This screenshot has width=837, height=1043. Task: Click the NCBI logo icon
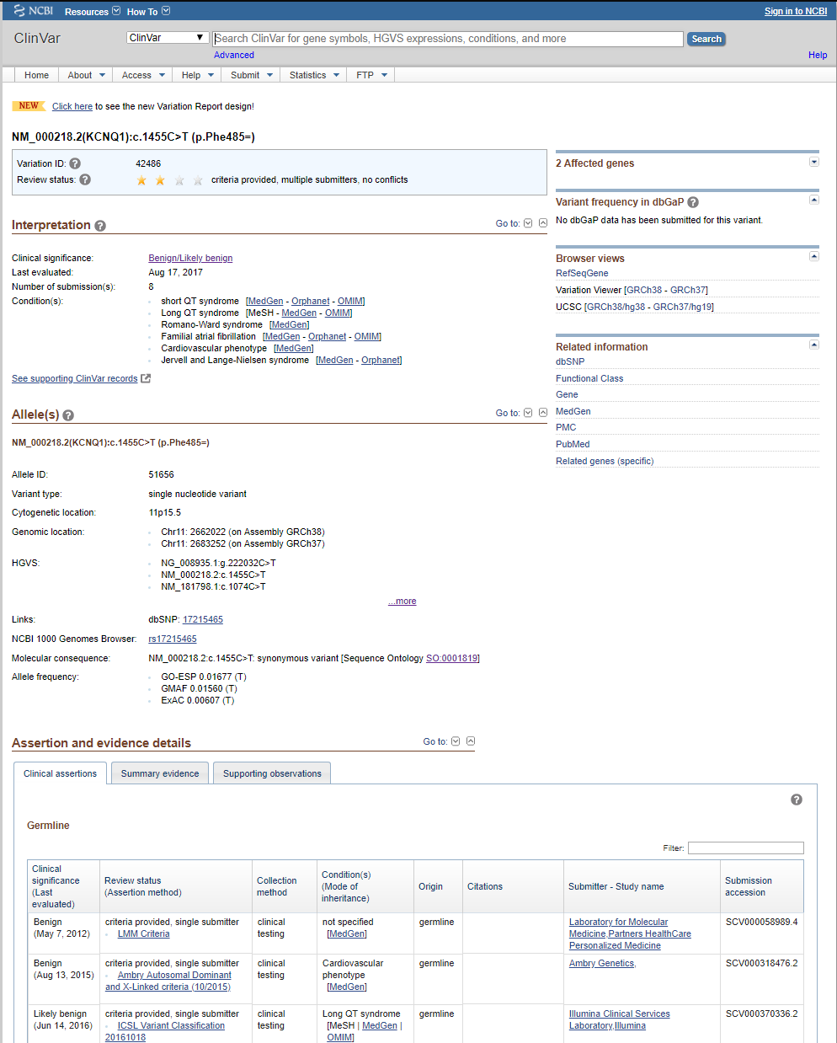(19, 10)
